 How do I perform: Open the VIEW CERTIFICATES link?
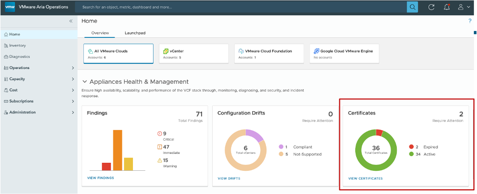(x=365, y=179)
